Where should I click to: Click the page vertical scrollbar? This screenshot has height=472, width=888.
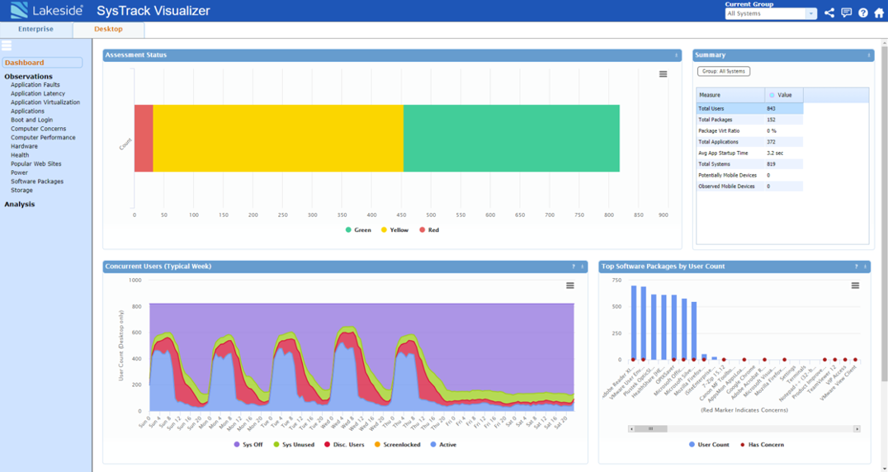(x=885, y=214)
